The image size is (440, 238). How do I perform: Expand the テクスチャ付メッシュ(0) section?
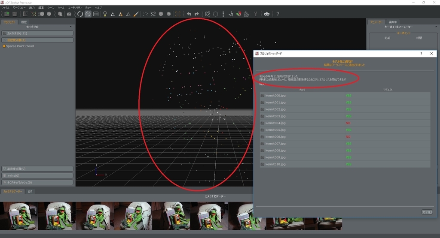(37, 182)
